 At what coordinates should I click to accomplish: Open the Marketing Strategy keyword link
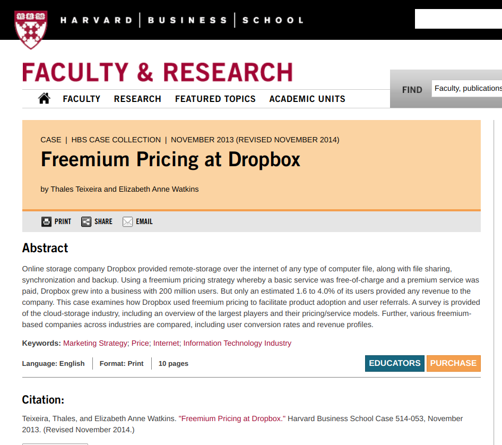click(x=95, y=343)
